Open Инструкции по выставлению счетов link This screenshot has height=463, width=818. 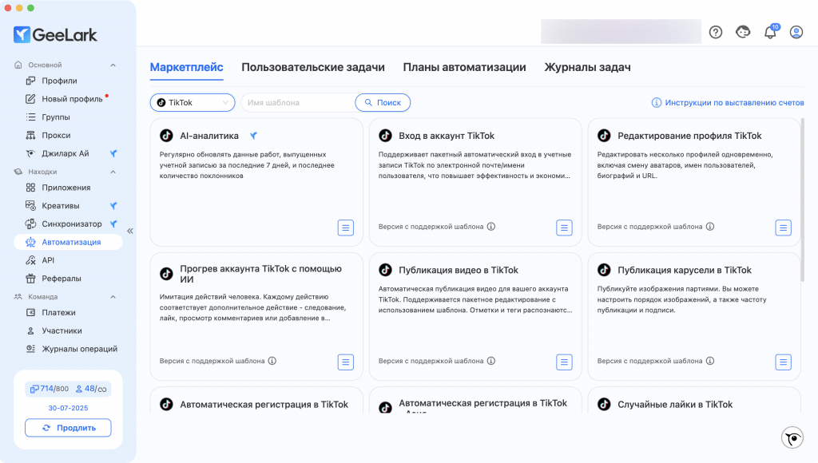click(728, 103)
